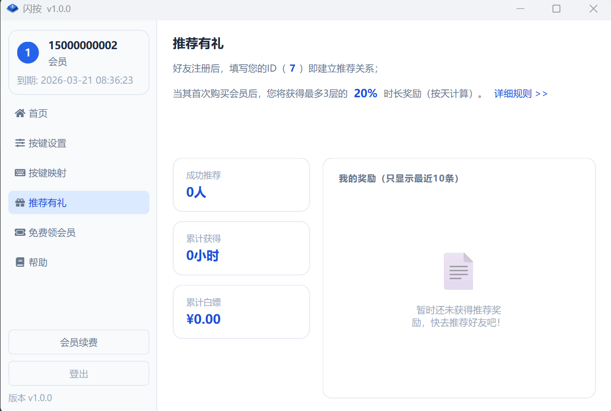Click the keyboard icon beside 按键映射
611x411 pixels.
[19, 173]
